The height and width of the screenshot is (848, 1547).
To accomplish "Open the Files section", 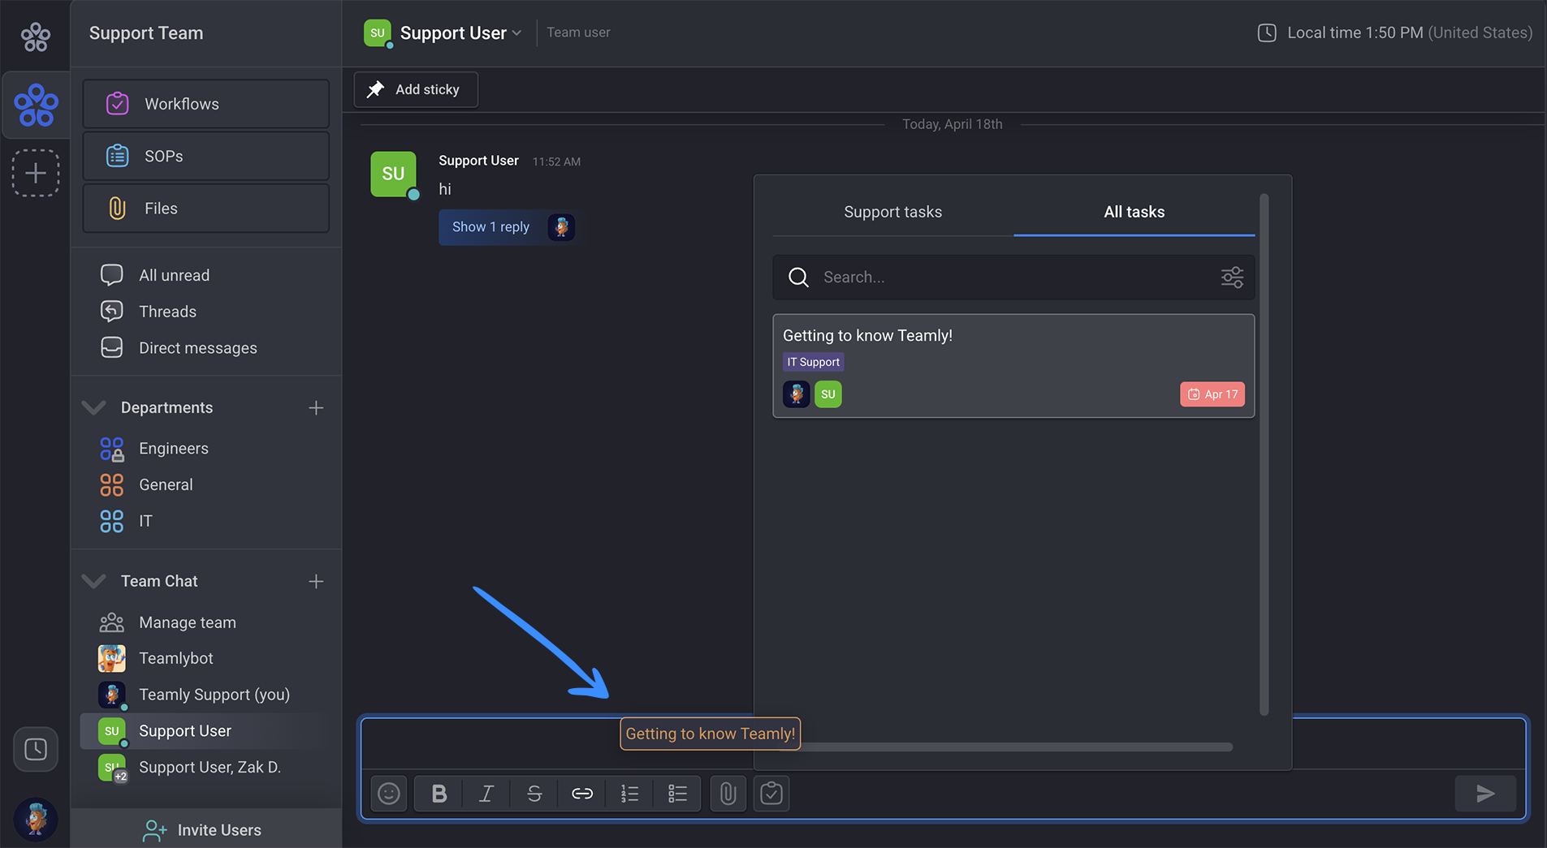I will pos(205,209).
